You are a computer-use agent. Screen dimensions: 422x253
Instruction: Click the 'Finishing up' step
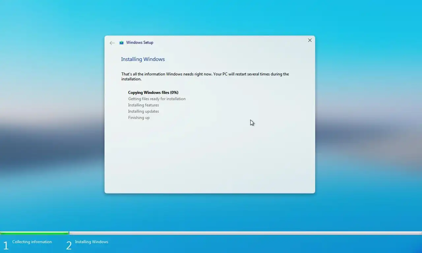[x=139, y=118]
